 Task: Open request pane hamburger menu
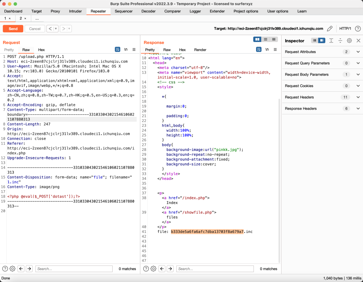click(134, 49)
